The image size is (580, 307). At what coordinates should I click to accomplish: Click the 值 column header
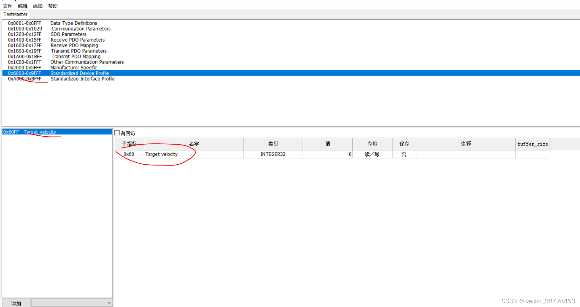pyautogui.click(x=328, y=144)
